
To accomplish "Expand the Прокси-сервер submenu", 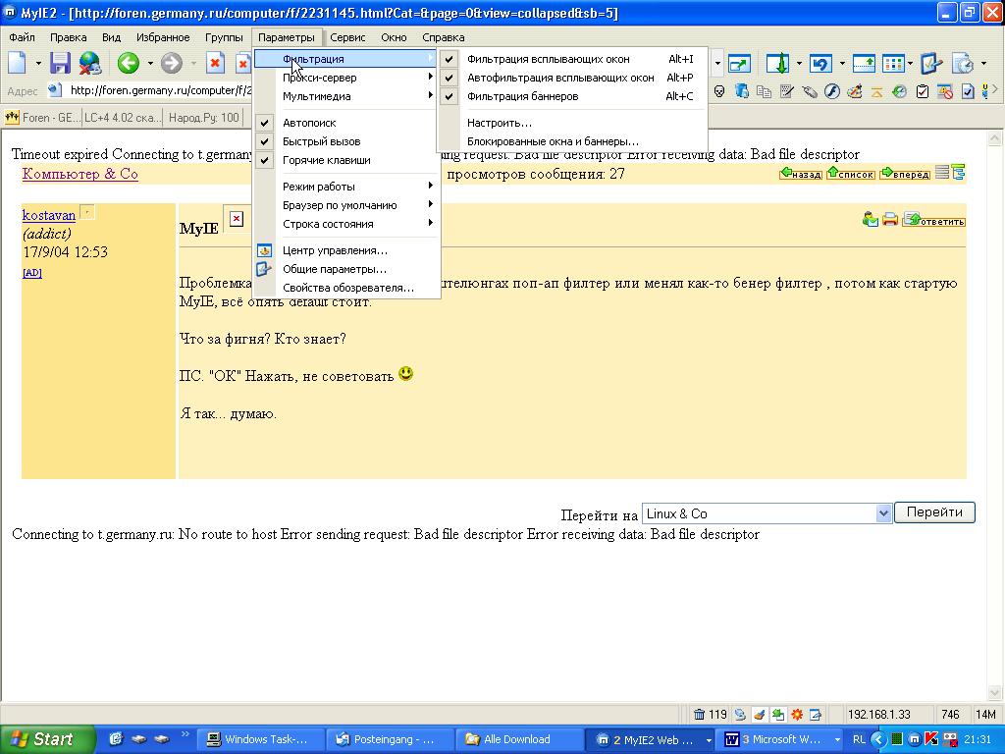I will pos(346,78).
